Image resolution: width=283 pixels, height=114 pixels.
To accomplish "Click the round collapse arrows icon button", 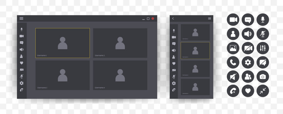I will [263, 91].
